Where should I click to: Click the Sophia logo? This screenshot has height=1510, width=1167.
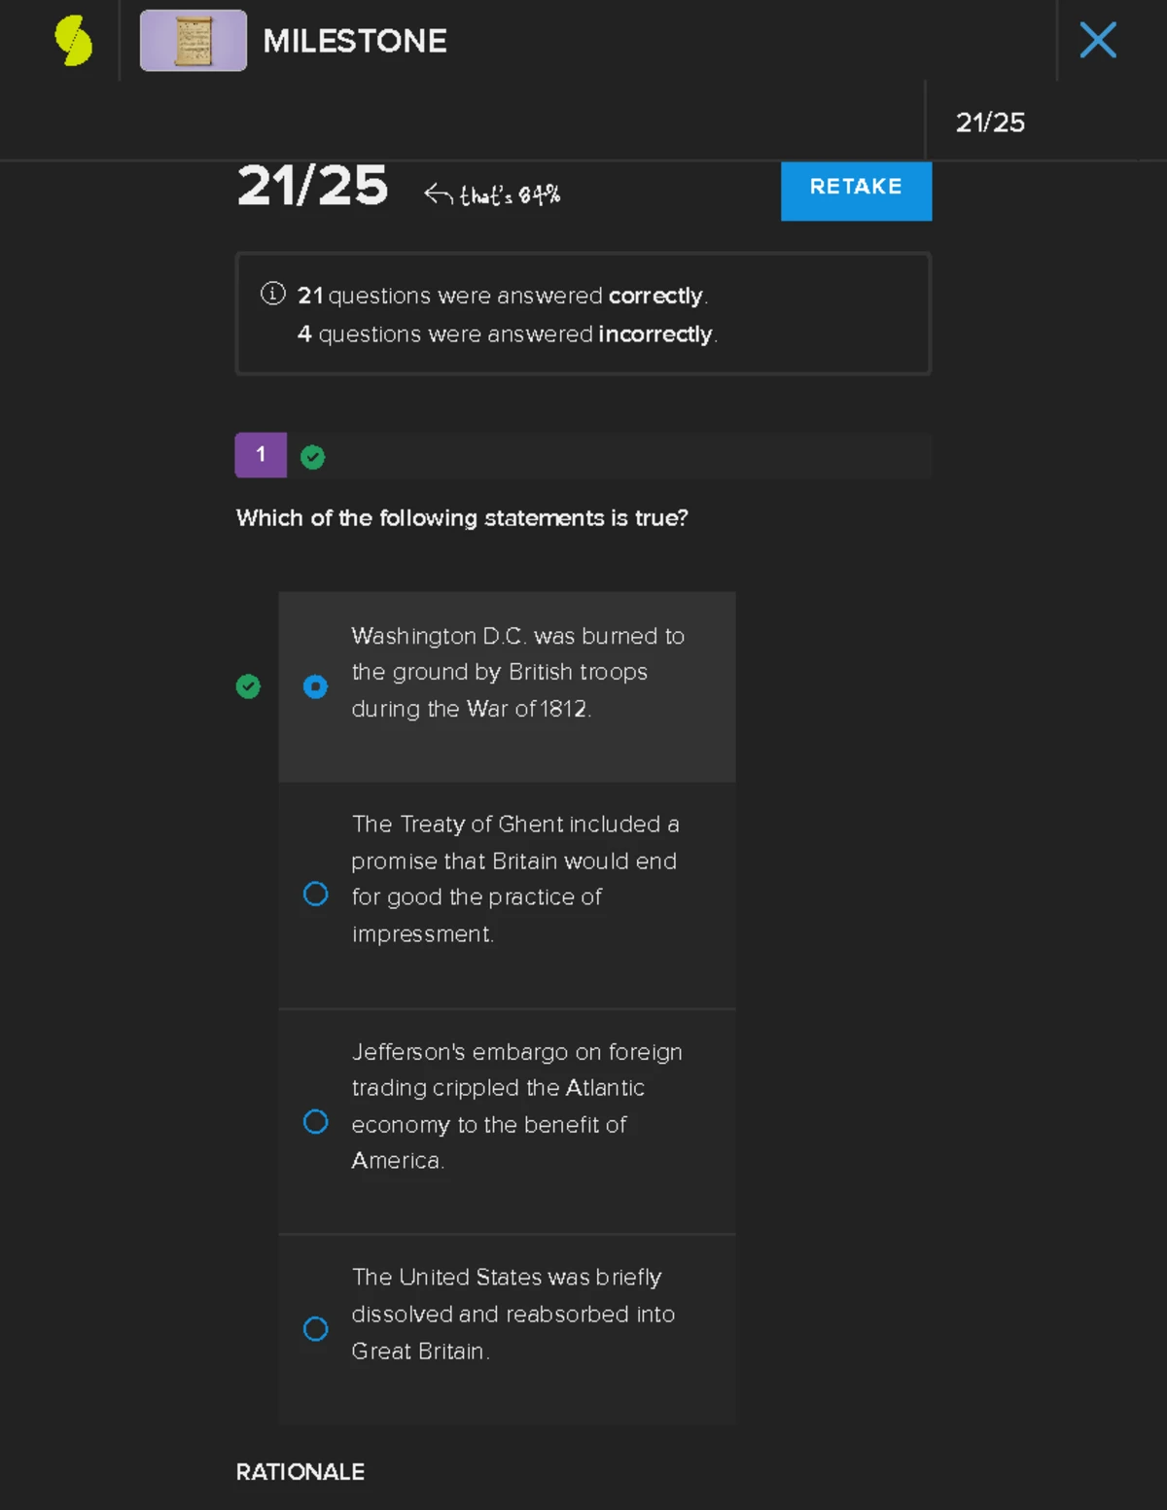pyautogui.click(x=73, y=40)
